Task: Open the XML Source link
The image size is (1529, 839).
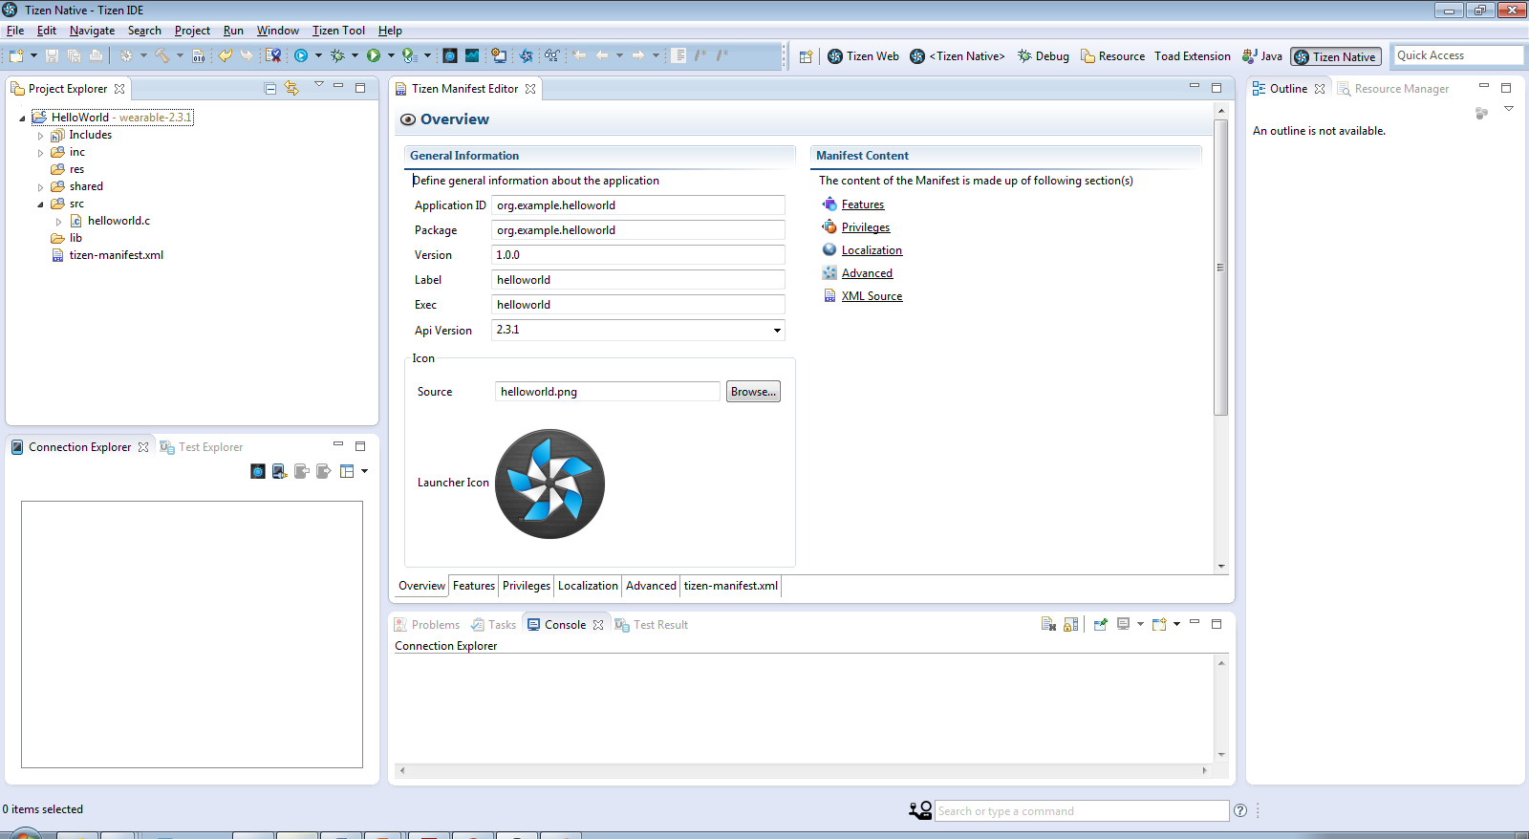Action: point(872,296)
